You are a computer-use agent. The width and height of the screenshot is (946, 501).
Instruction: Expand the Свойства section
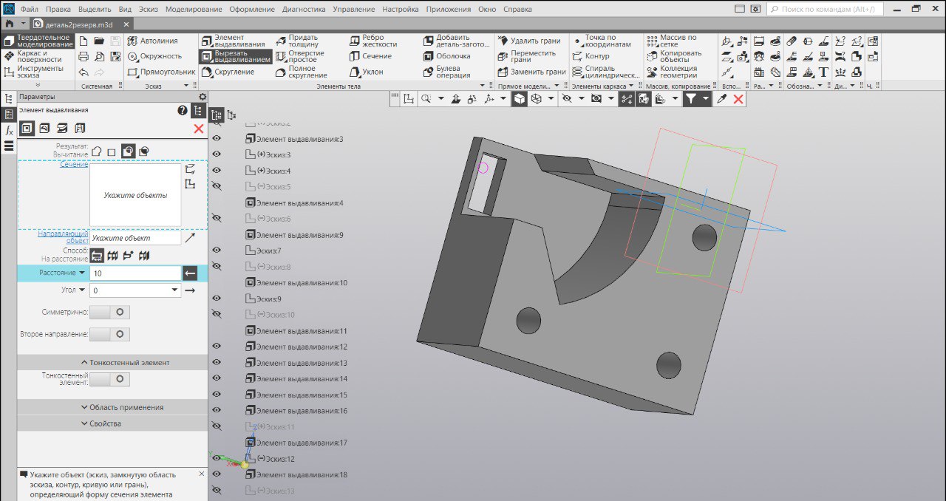(x=112, y=423)
